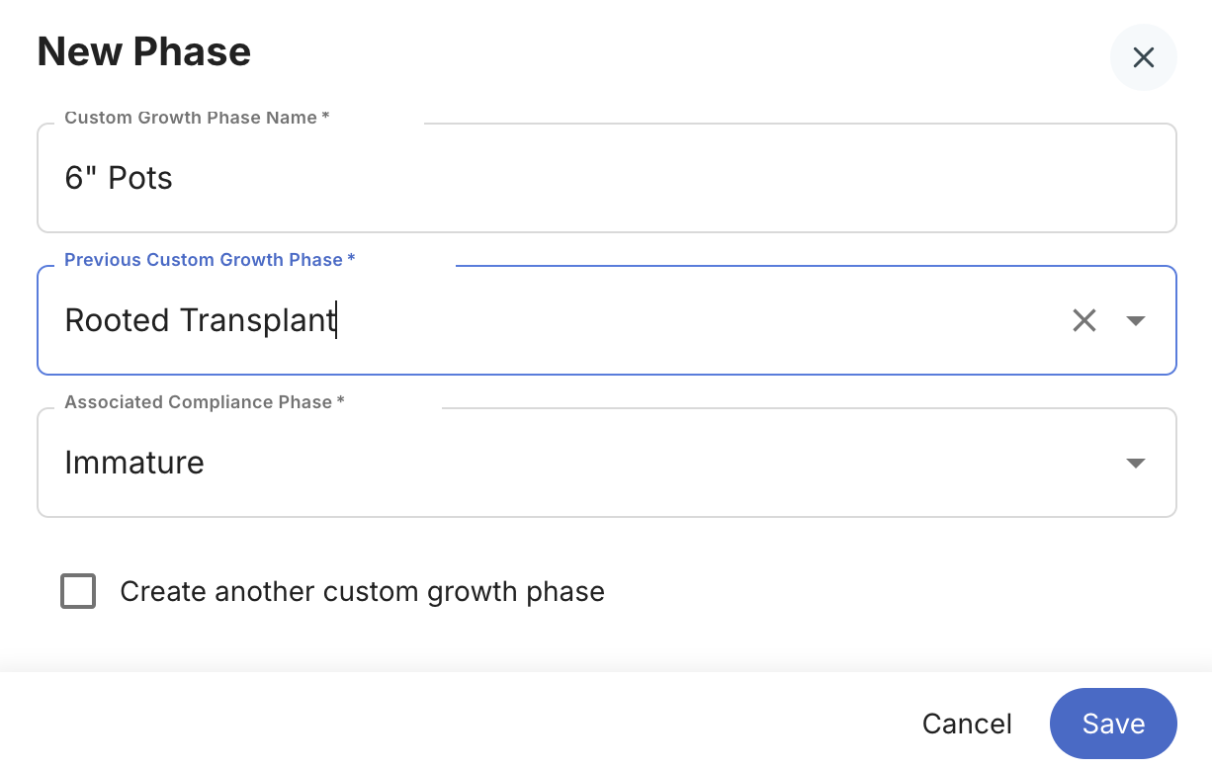This screenshot has height=769, width=1212.
Task: Click blank area of Previous Custom Growth Phase field
Action: point(692,320)
